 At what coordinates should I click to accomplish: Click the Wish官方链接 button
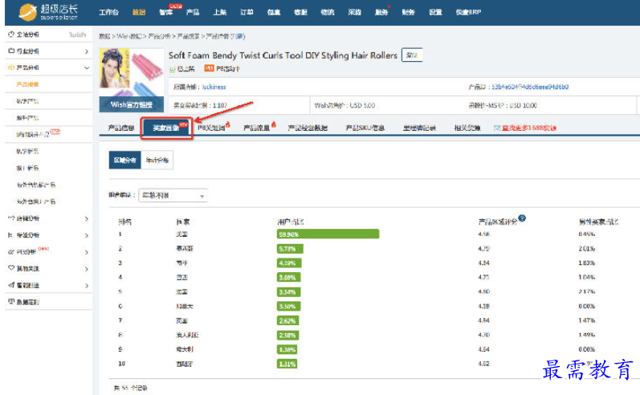coord(132,105)
